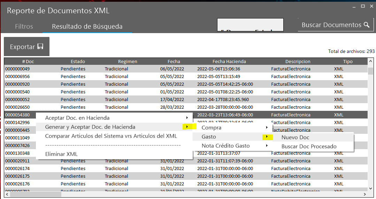Select Nuevo Doc from the Gasto submenu
The height and width of the screenshot is (199, 376).
(x=295, y=137)
